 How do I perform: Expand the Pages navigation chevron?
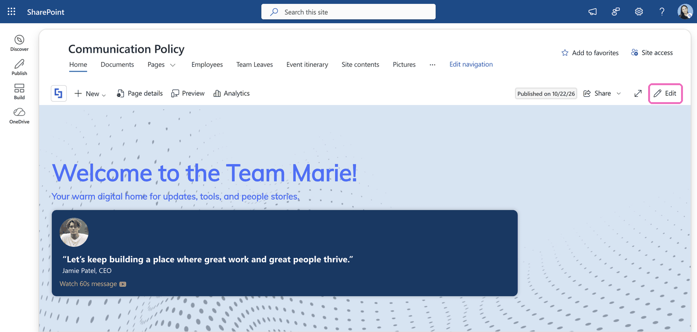173,65
